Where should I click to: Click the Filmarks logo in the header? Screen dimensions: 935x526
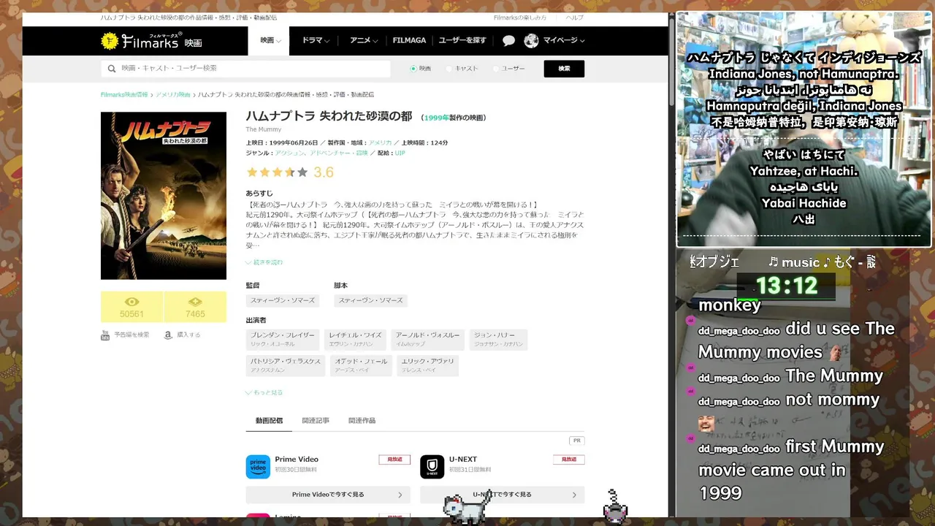[x=151, y=41]
